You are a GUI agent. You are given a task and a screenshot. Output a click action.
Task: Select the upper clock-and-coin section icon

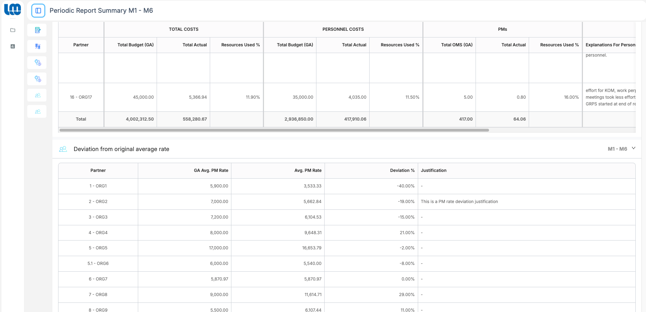tap(38, 63)
